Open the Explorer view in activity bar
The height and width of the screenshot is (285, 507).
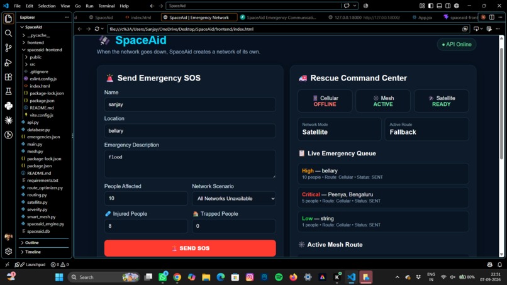click(x=8, y=18)
